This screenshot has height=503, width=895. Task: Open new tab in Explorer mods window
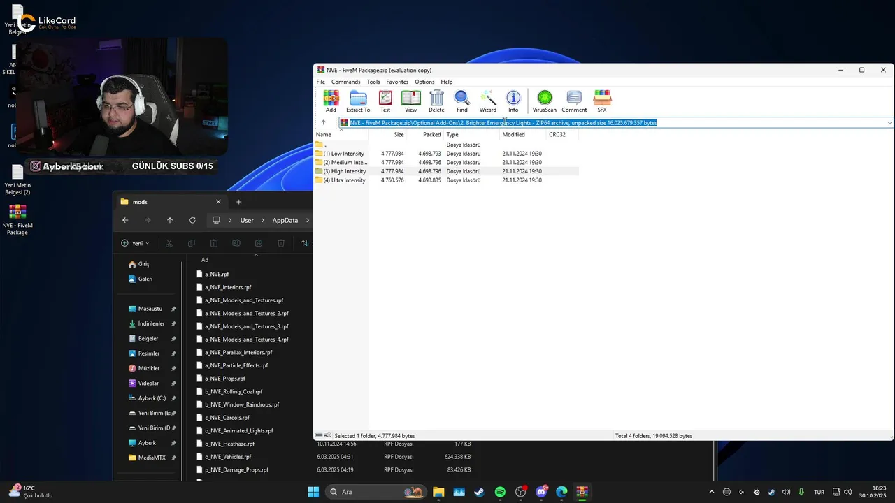(x=238, y=202)
